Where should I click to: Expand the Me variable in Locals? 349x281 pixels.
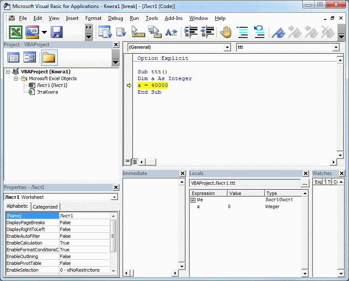(193, 200)
